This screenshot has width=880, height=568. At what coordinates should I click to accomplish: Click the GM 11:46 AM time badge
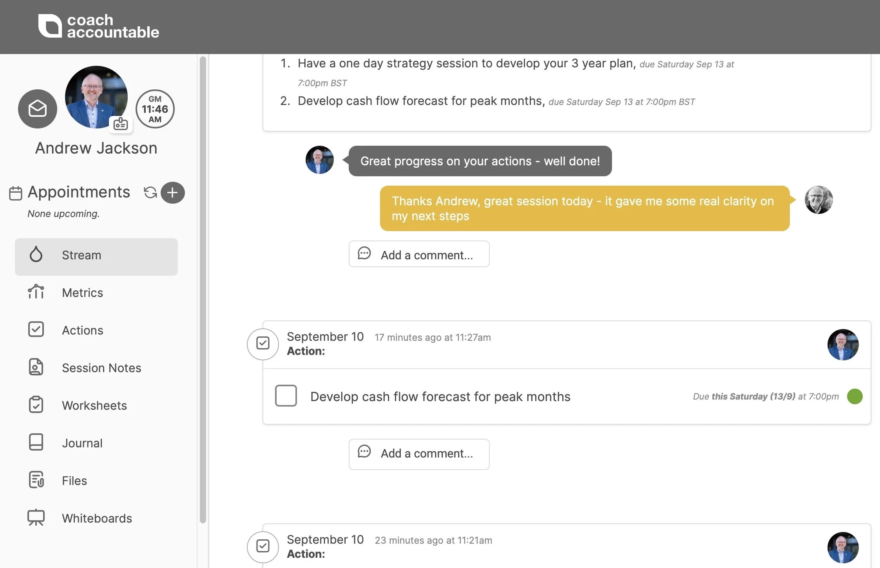[155, 109]
